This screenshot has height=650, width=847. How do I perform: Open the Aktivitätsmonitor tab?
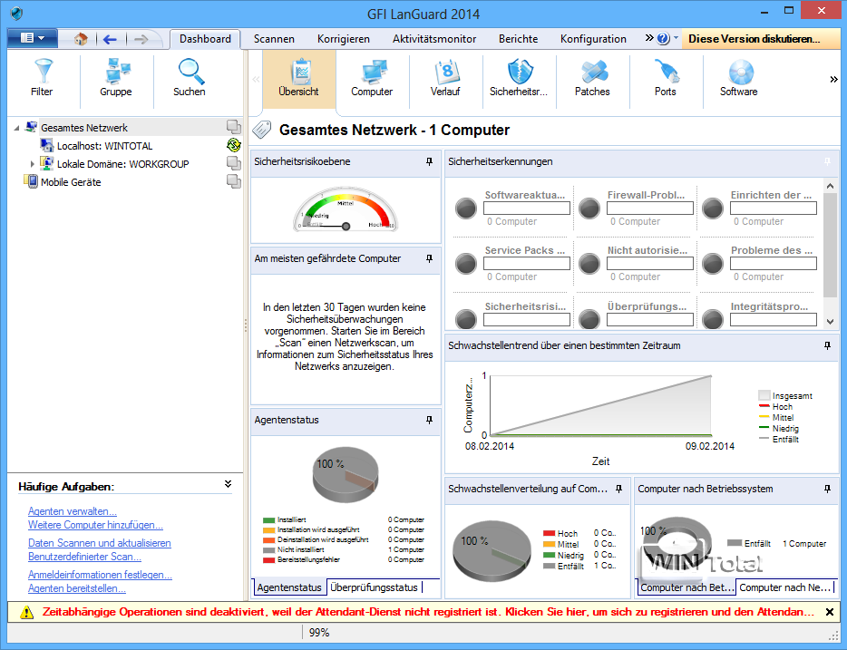(434, 39)
